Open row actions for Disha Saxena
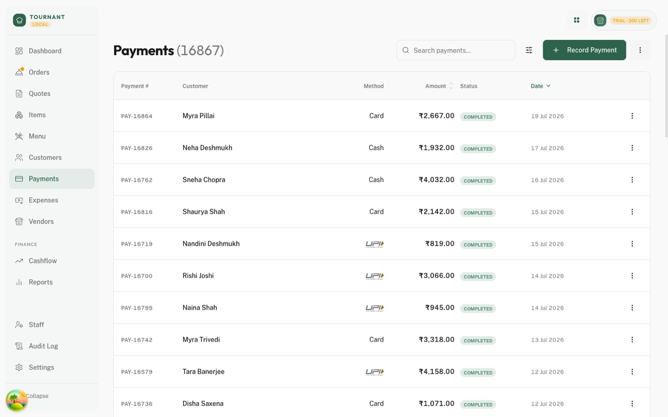 coord(632,403)
